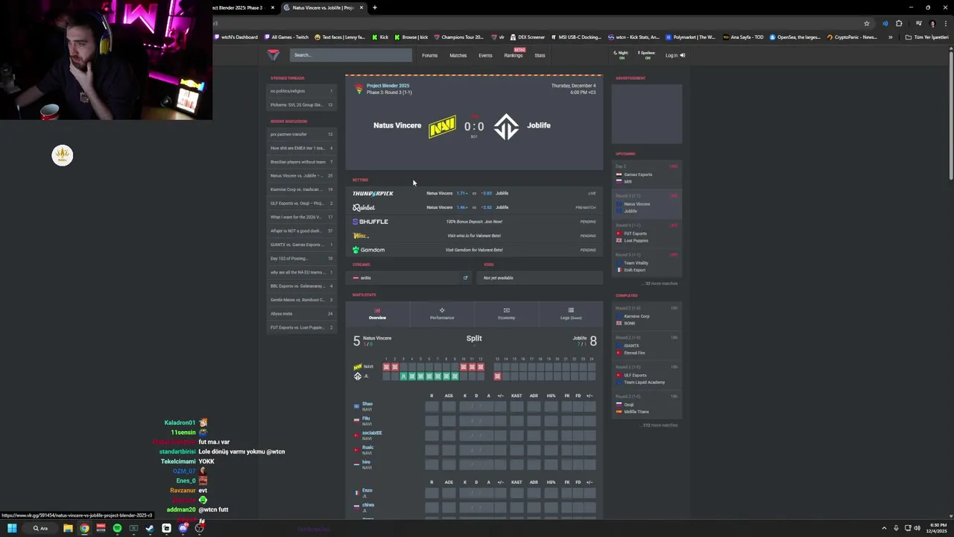Viewport: 954px width, 537px height.
Task: Click the taskbar volume icon
Action: [x=917, y=528]
